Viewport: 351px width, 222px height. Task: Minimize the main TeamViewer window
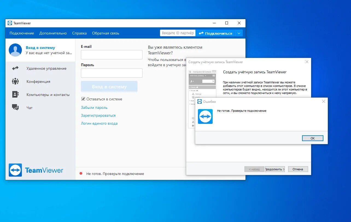pyautogui.click(x=214, y=23)
